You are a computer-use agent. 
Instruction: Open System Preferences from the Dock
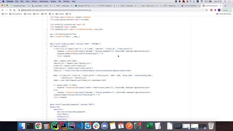pos(138,126)
